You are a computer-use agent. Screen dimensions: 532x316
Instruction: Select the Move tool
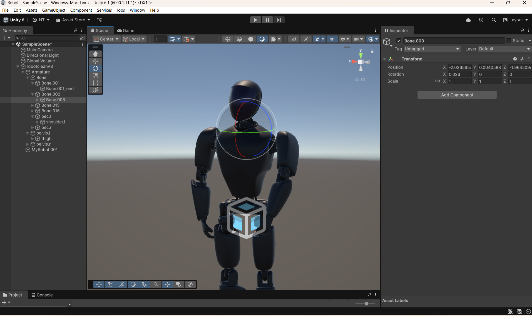point(95,61)
